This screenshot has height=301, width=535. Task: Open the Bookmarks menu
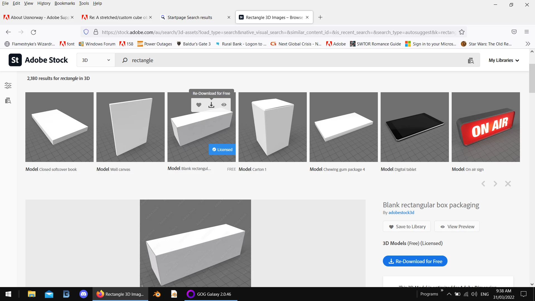pyautogui.click(x=65, y=3)
